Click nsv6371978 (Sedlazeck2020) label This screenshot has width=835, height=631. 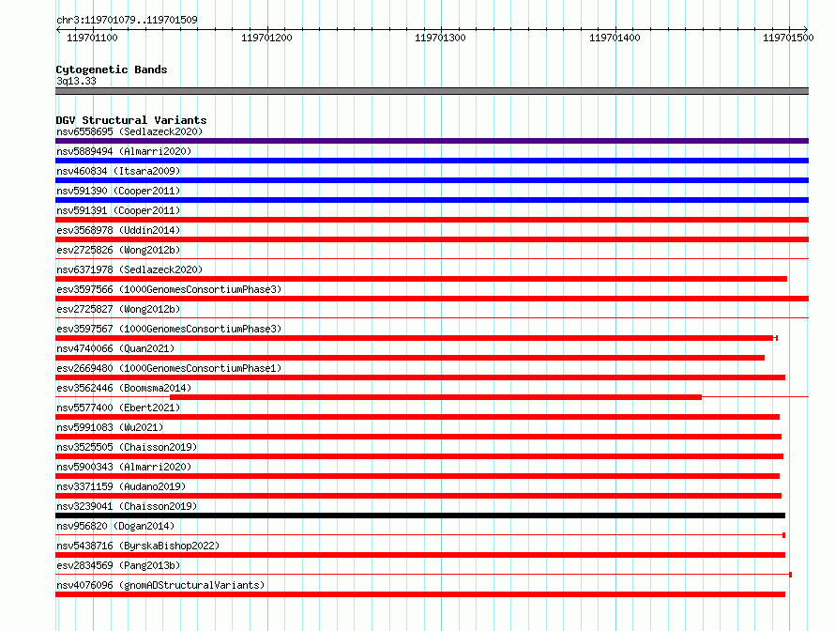(x=129, y=269)
